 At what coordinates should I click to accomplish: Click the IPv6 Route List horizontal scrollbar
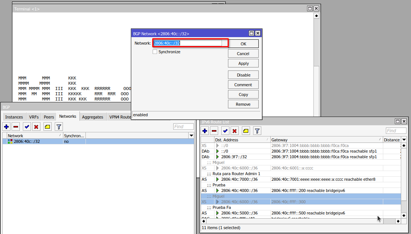(x=300, y=221)
